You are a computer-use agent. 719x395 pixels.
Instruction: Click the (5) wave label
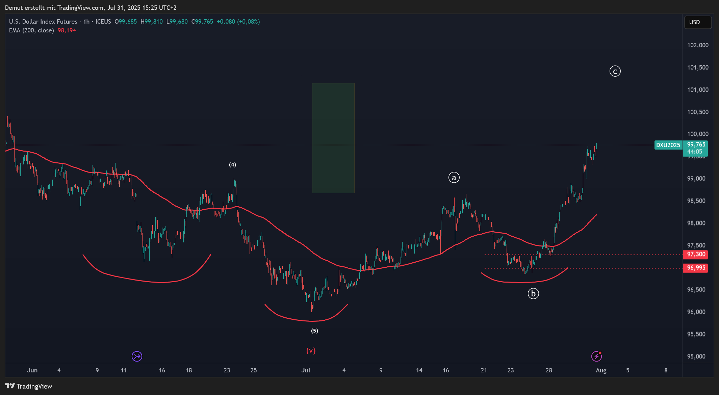[314, 331]
